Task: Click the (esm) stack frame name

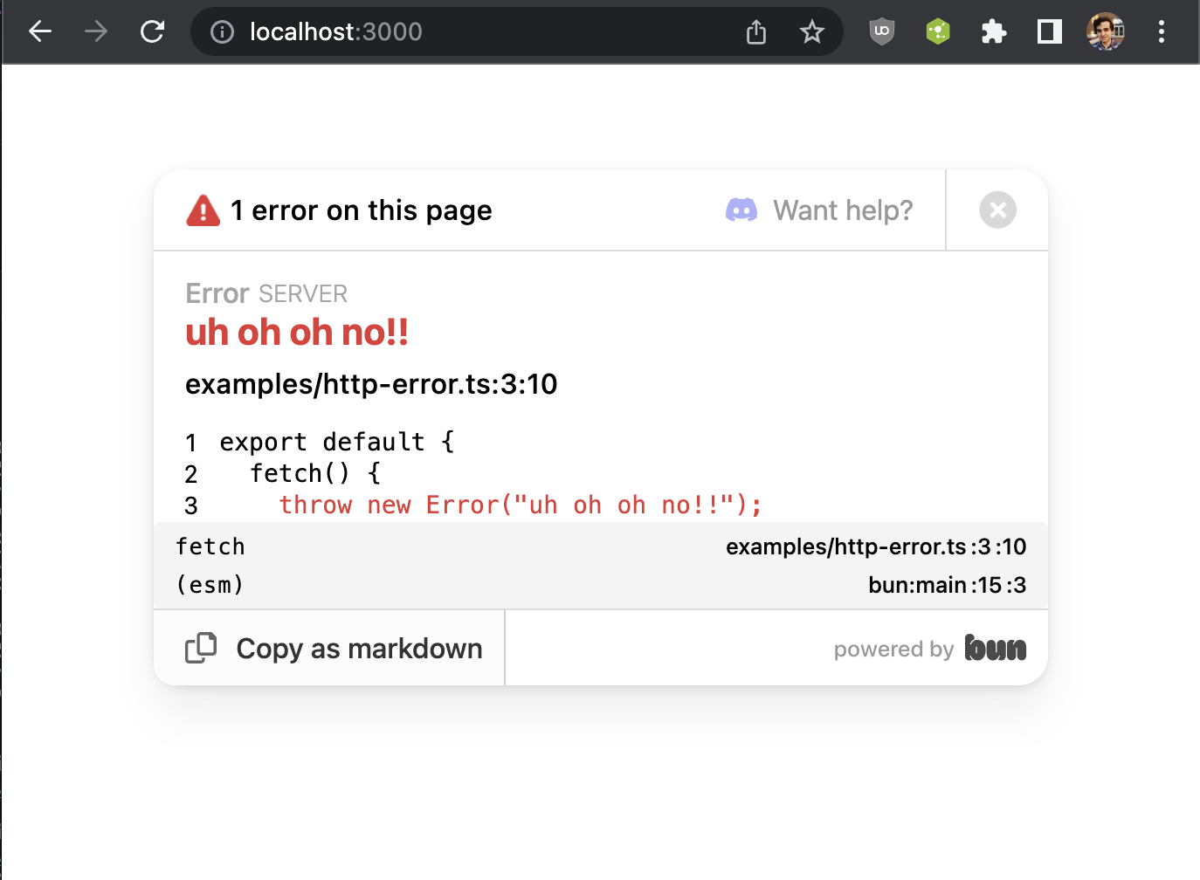Action: [x=210, y=585]
